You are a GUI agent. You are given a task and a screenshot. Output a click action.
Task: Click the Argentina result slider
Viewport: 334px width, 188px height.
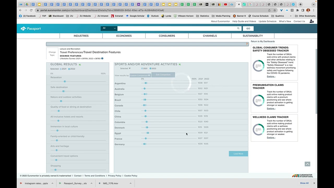(169, 83)
